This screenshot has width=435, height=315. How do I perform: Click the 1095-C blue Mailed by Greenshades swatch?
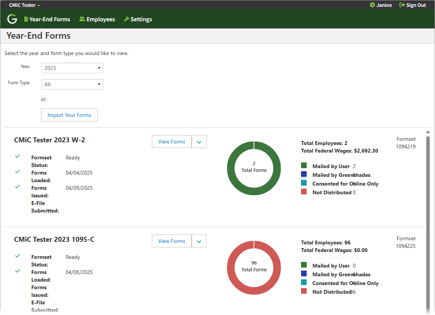coord(304,274)
